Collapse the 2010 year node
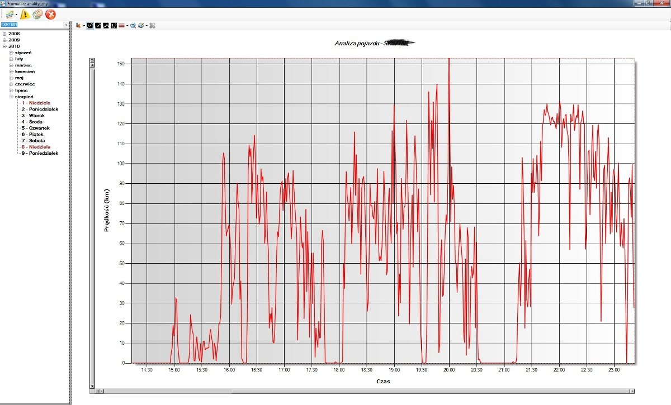Viewport: 671px width, 405px height. tap(4, 46)
